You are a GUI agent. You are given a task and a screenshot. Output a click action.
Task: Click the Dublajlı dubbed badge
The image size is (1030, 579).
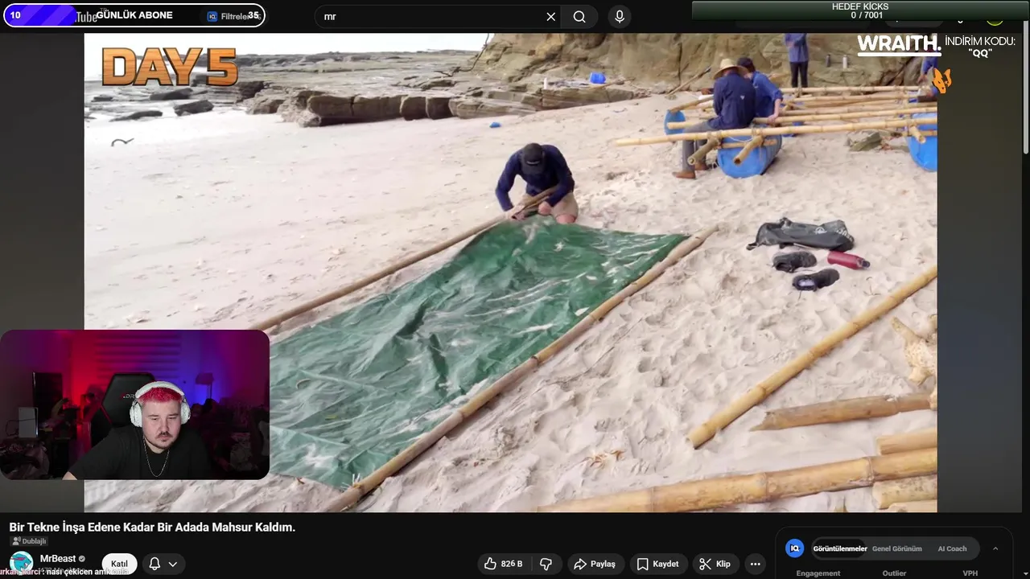[x=29, y=541]
